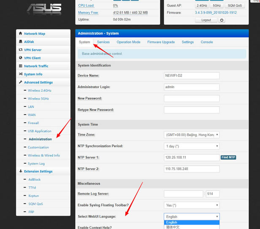Switch to the Services tab
The image size is (260, 229).
point(103,42)
